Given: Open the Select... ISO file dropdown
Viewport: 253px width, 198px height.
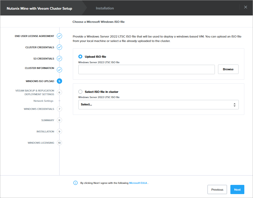Looking at the screenshot, I should [158, 105].
